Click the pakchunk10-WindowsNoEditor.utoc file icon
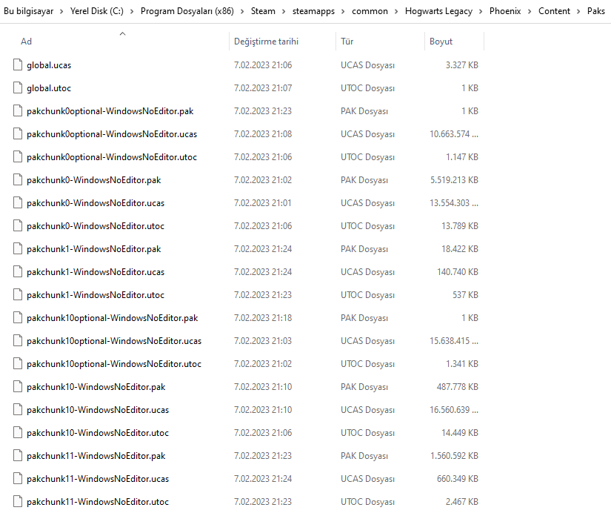The height and width of the screenshot is (516, 611). (18, 433)
